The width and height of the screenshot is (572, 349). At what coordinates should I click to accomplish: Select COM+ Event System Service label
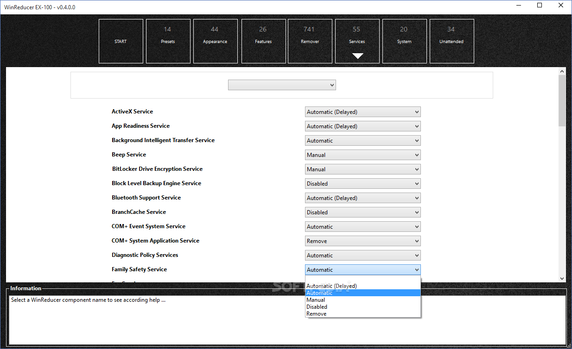point(148,226)
